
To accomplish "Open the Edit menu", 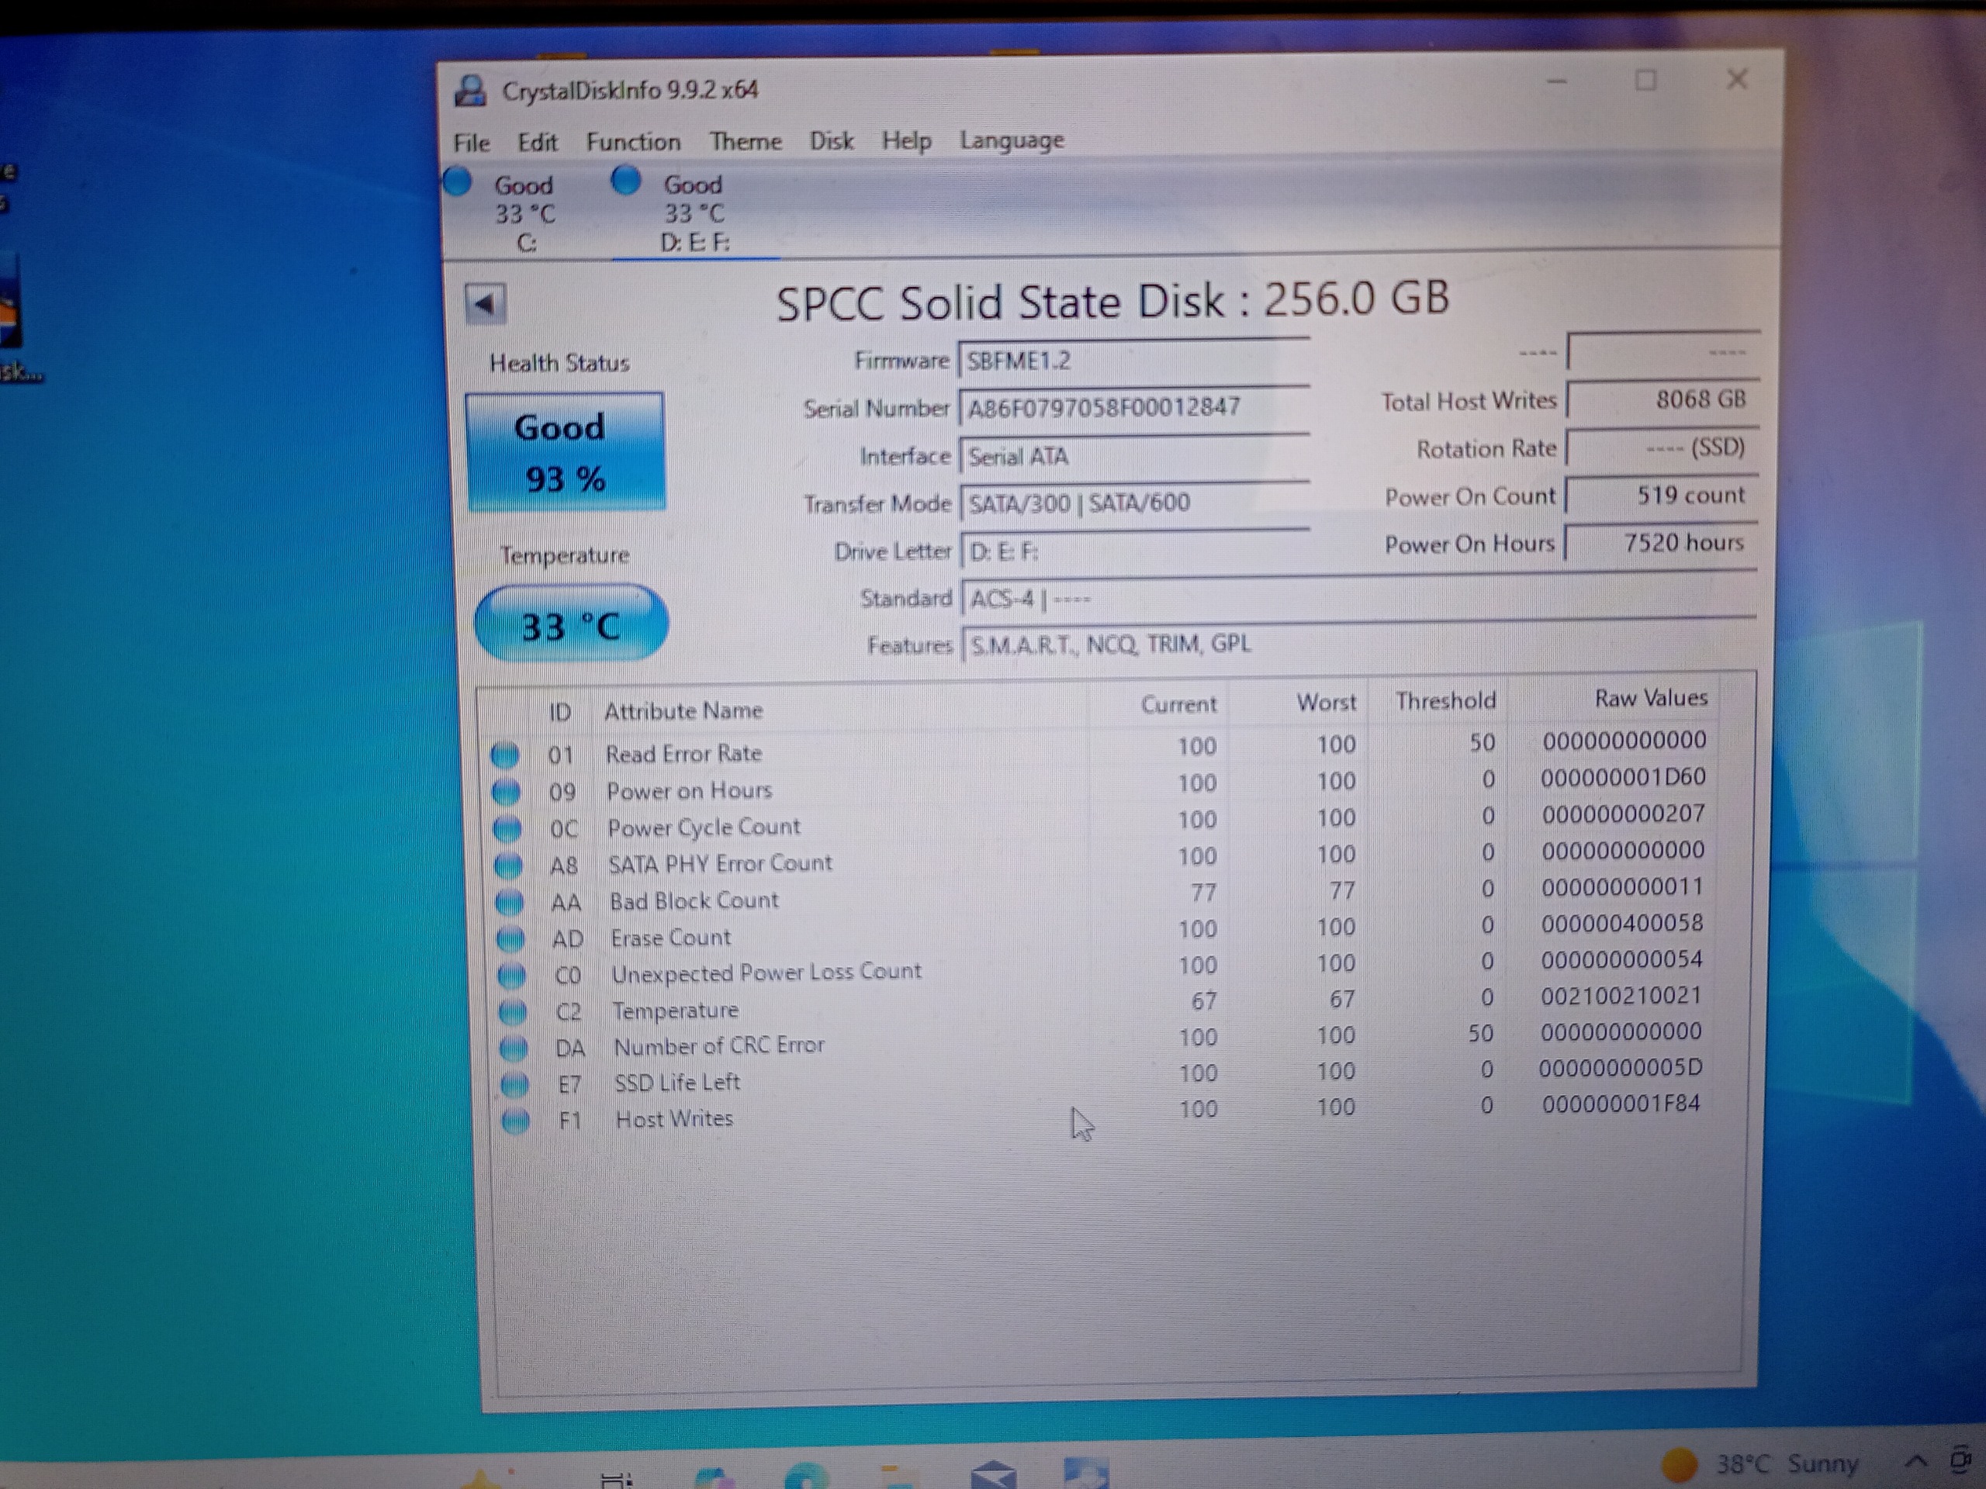I will click(537, 143).
